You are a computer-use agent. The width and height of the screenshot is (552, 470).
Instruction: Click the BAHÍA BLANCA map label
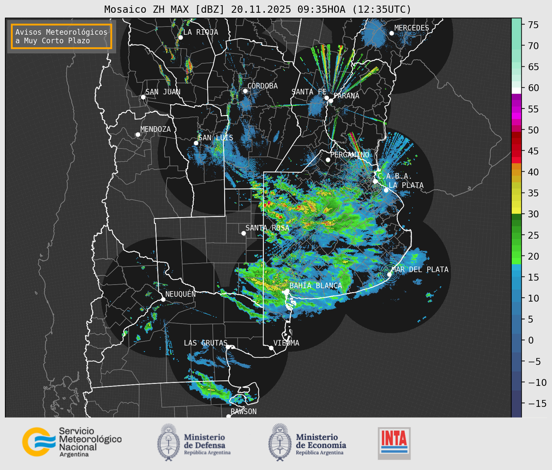tap(316, 285)
